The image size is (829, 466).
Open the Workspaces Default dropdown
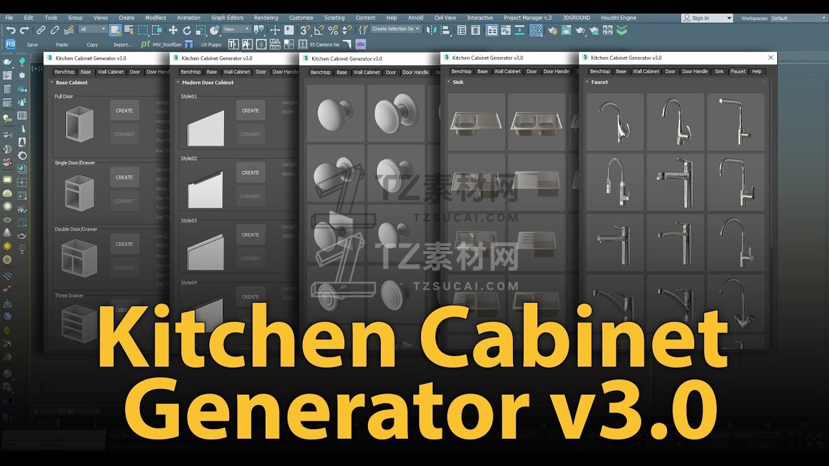tap(798, 18)
